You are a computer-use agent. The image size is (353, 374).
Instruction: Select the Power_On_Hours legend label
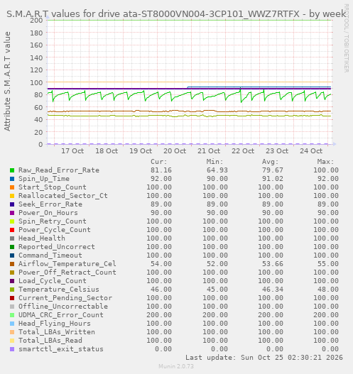[x=48, y=213]
